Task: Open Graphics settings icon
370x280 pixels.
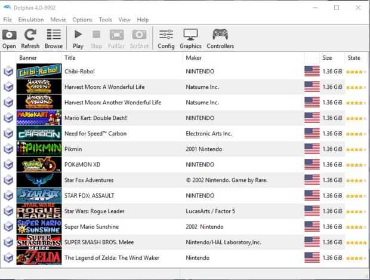Action: (x=190, y=39)
